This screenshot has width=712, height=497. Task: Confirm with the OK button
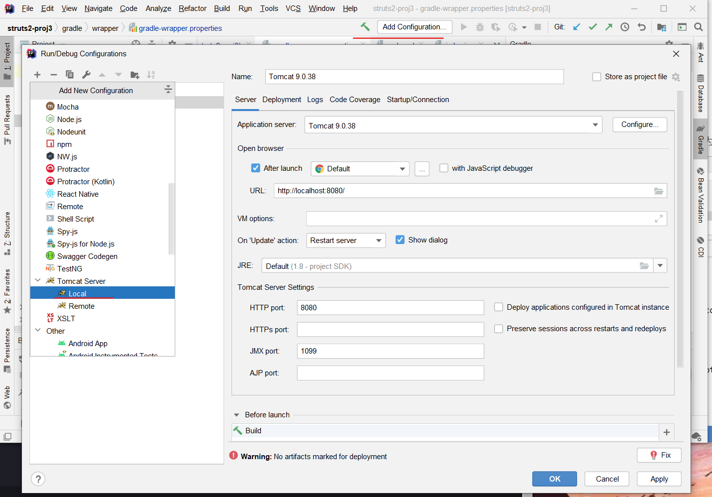click(x=555, y=479)
